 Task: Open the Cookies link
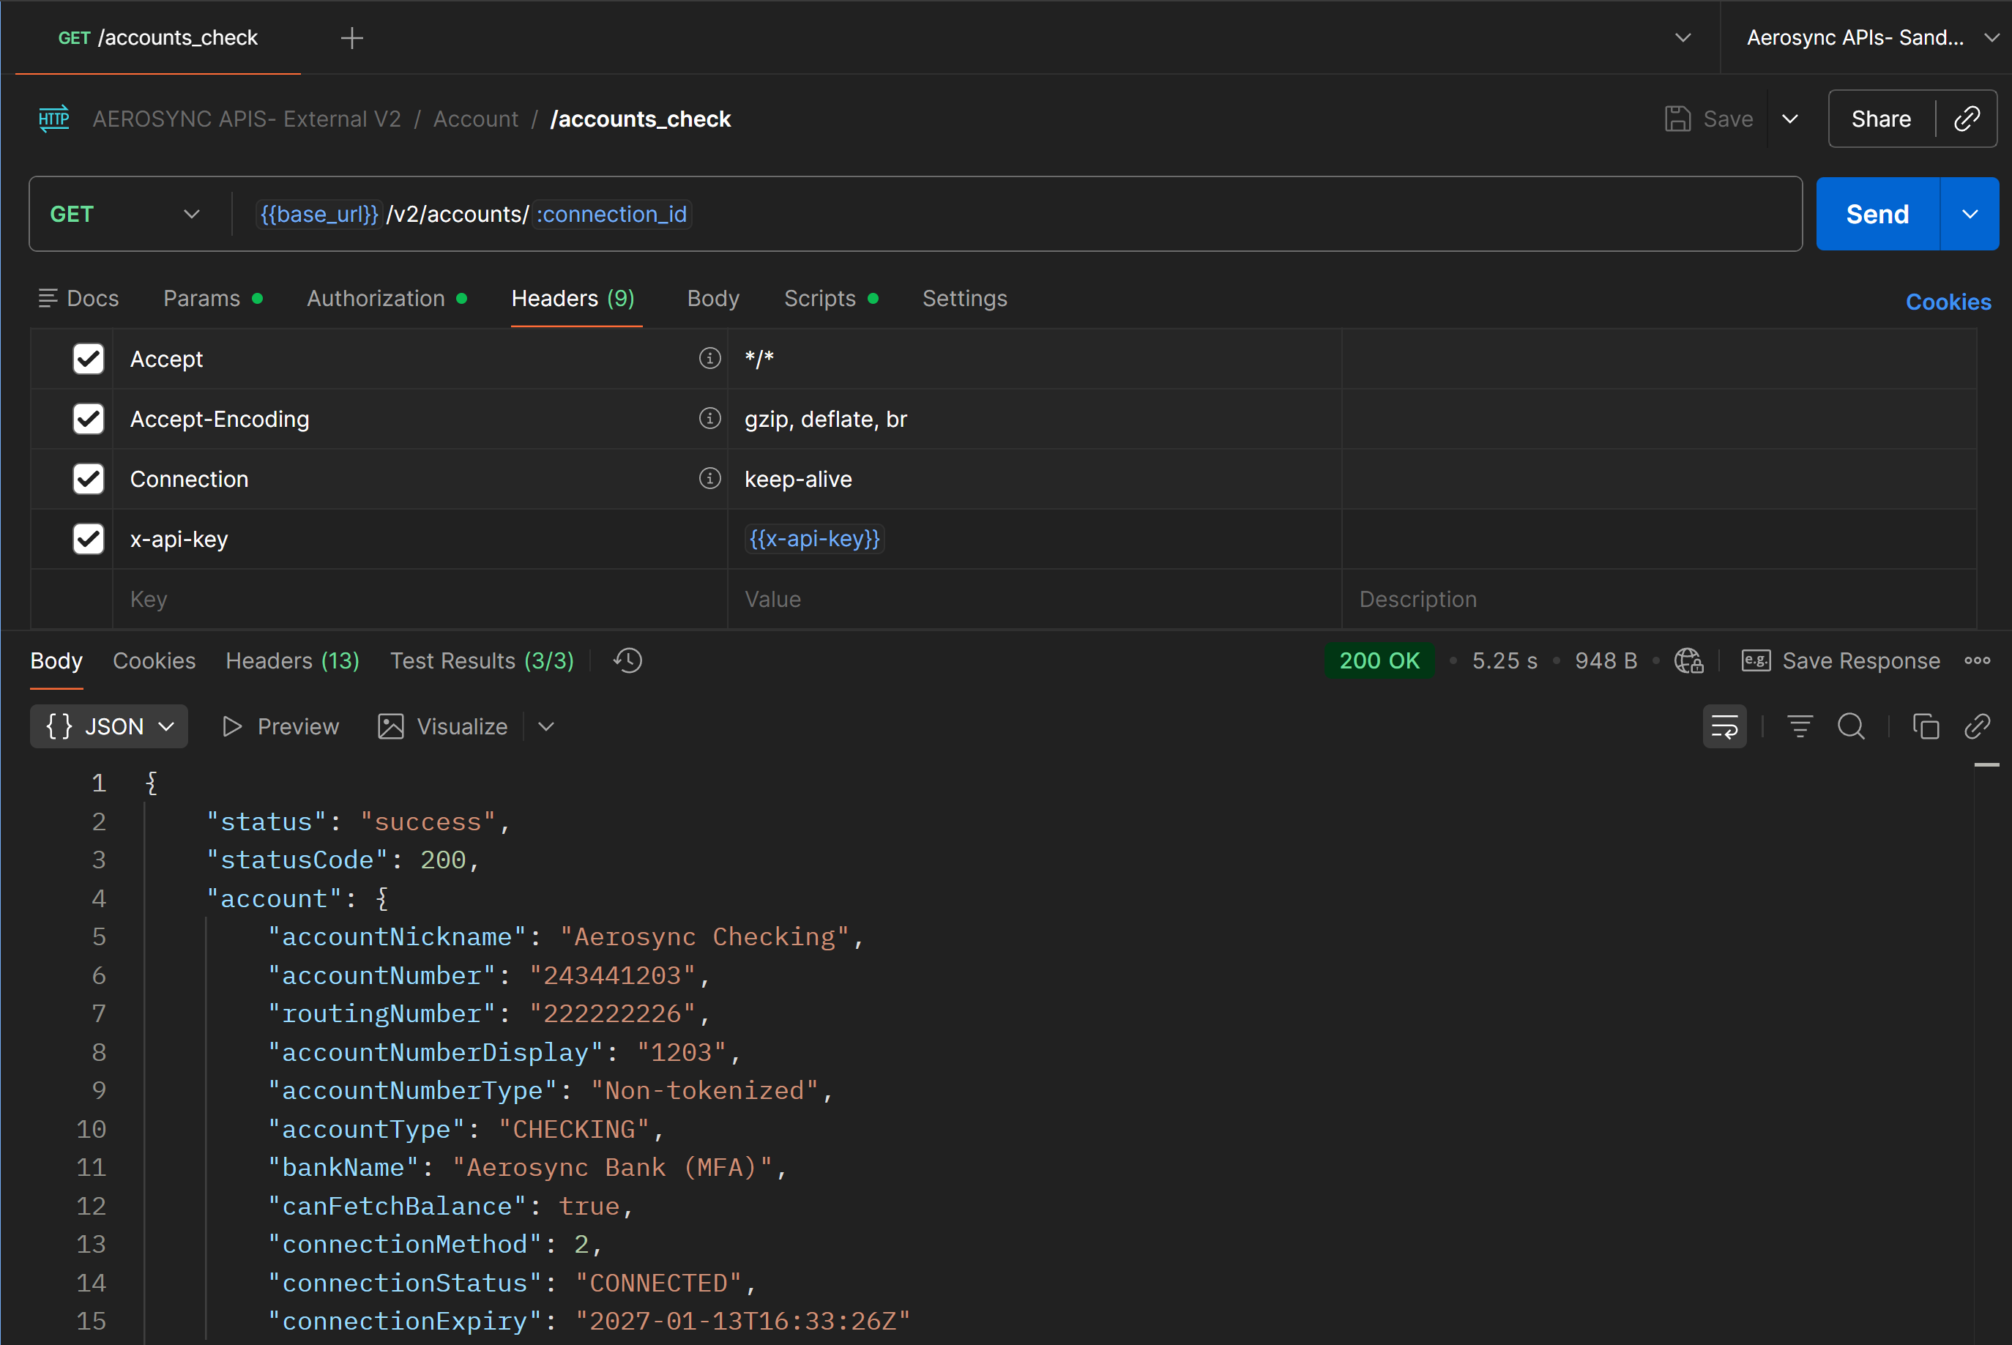[x=1947, y=302]
